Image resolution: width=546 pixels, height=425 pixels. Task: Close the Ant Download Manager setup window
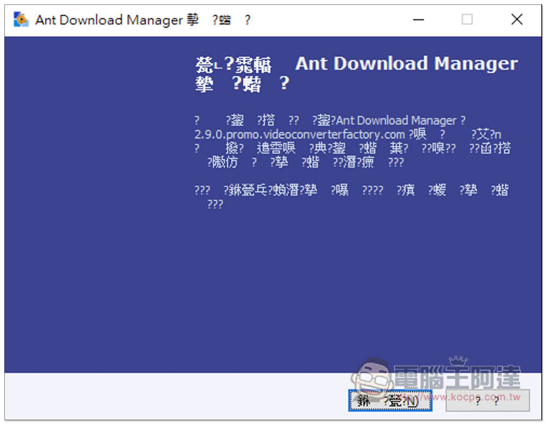click(x=517, y=20)
